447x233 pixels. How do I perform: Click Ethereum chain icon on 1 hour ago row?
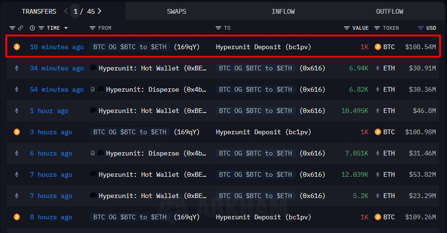(x=17, y=111)
